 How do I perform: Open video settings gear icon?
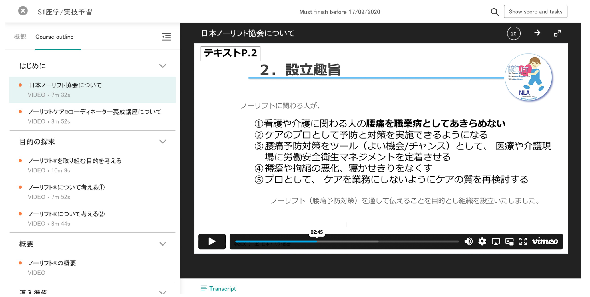482,242
